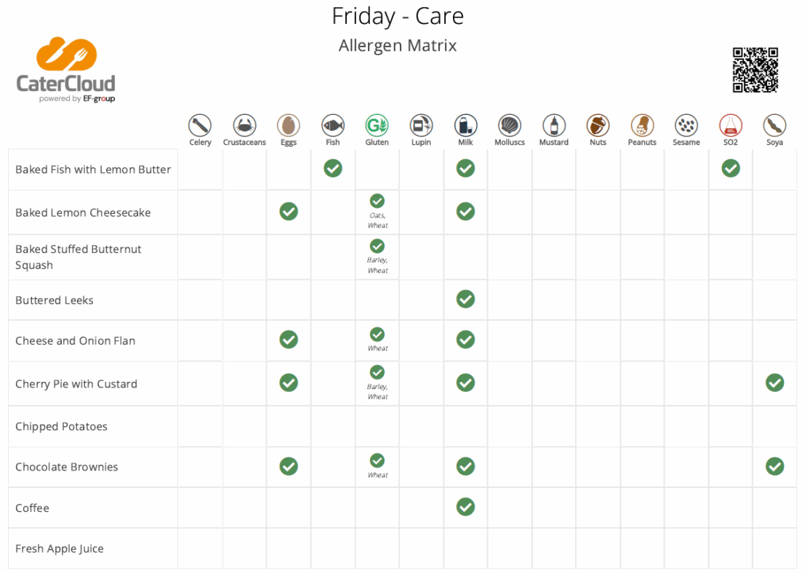Select the Milk bottle icon
Viewport: 807px width, 573px height.
466,125
